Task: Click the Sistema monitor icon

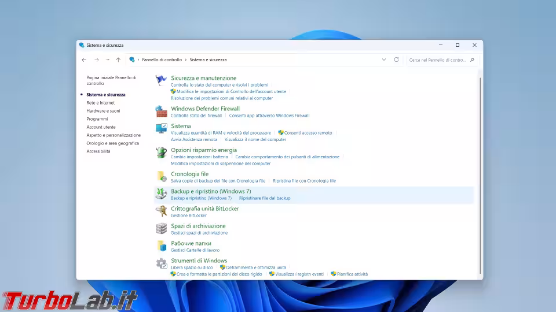Action: (x=161, y=128)
